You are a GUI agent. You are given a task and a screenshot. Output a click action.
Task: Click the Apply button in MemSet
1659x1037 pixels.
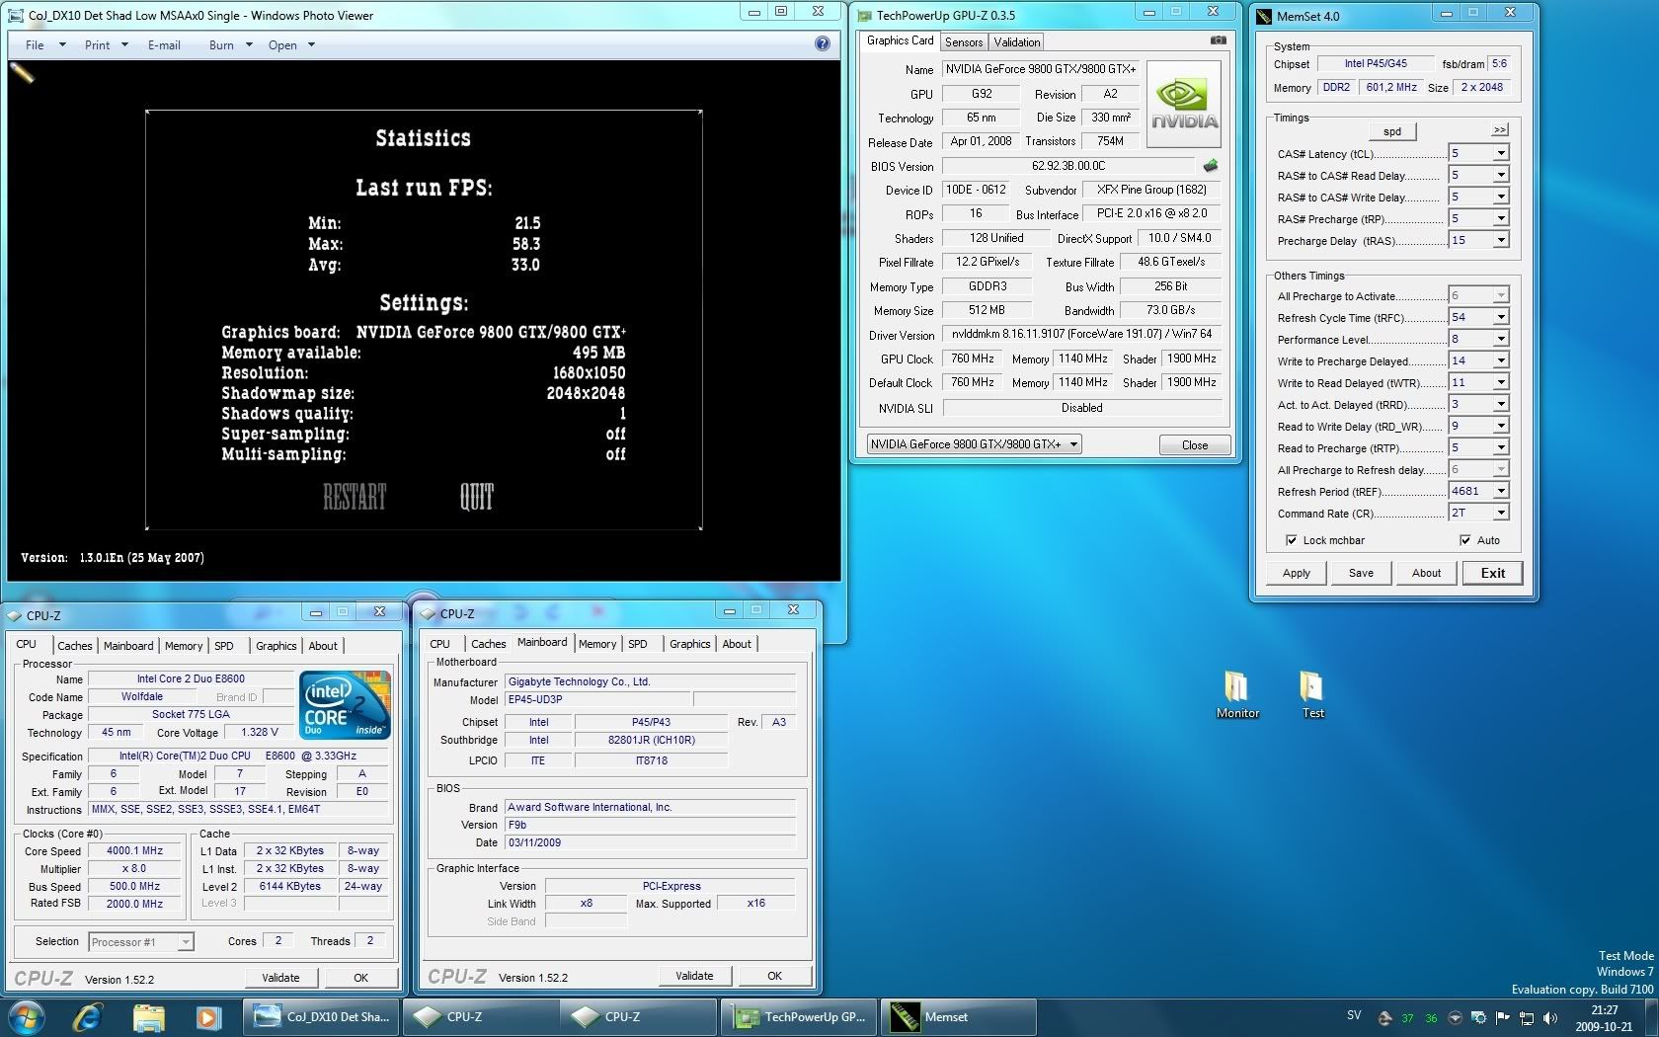click(1297, 573)
